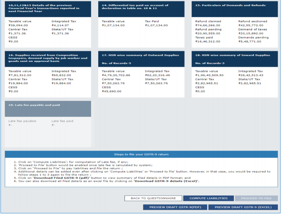Click Refund sectioned value ₹42,55,772.00
Image resolution: width=282 pixels, height=214 pixels.
[251, 25]
